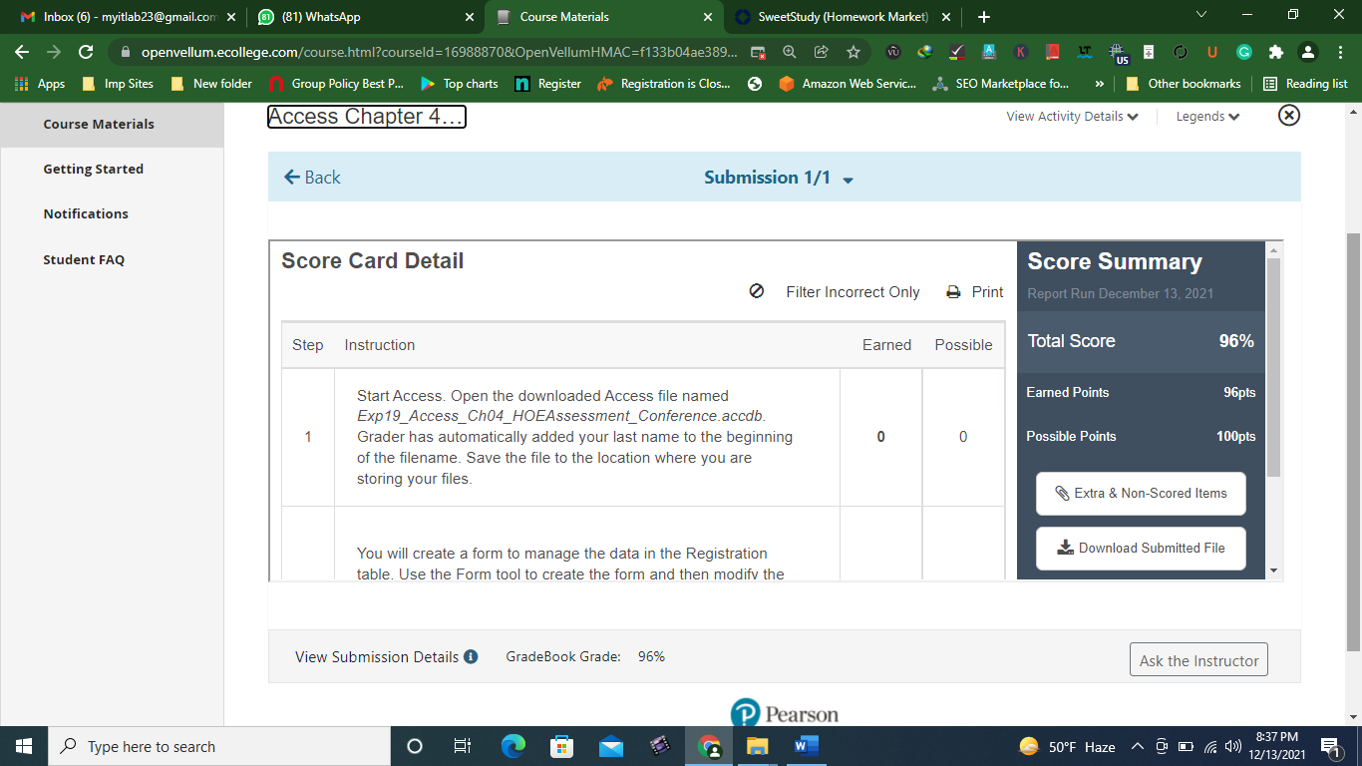
Task: Click the score card scrollbar down arrow
Action: pyautogui.click(x=1273, y=571)
